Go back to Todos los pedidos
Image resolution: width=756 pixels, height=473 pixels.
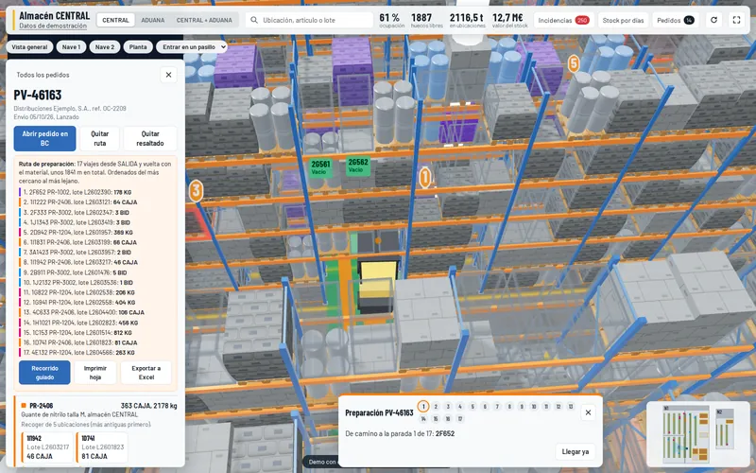43,75
